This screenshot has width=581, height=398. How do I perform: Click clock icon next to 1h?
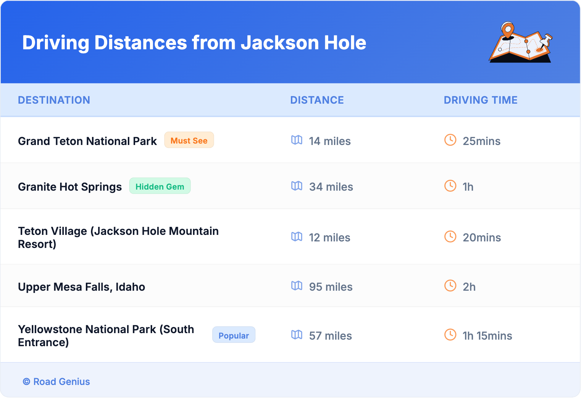tap(450, 186)
